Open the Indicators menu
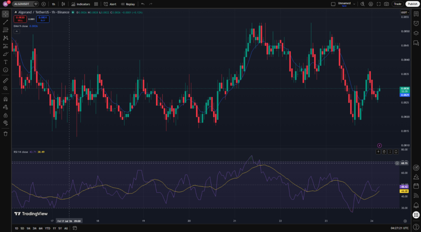Viewport: 421px width, 232px height. pyautogui.click(x=80, y=4)
